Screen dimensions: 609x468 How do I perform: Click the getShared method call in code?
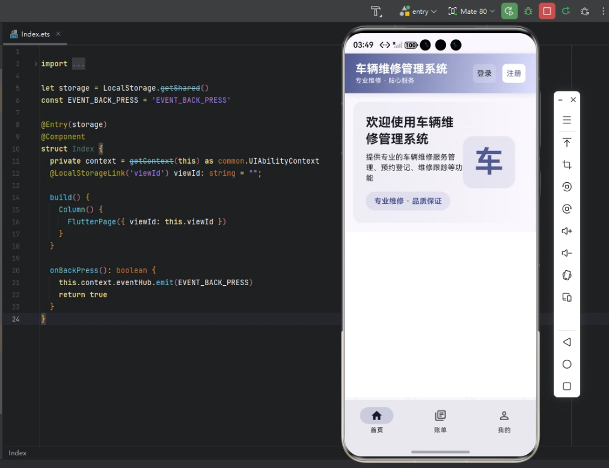[180, 88]
